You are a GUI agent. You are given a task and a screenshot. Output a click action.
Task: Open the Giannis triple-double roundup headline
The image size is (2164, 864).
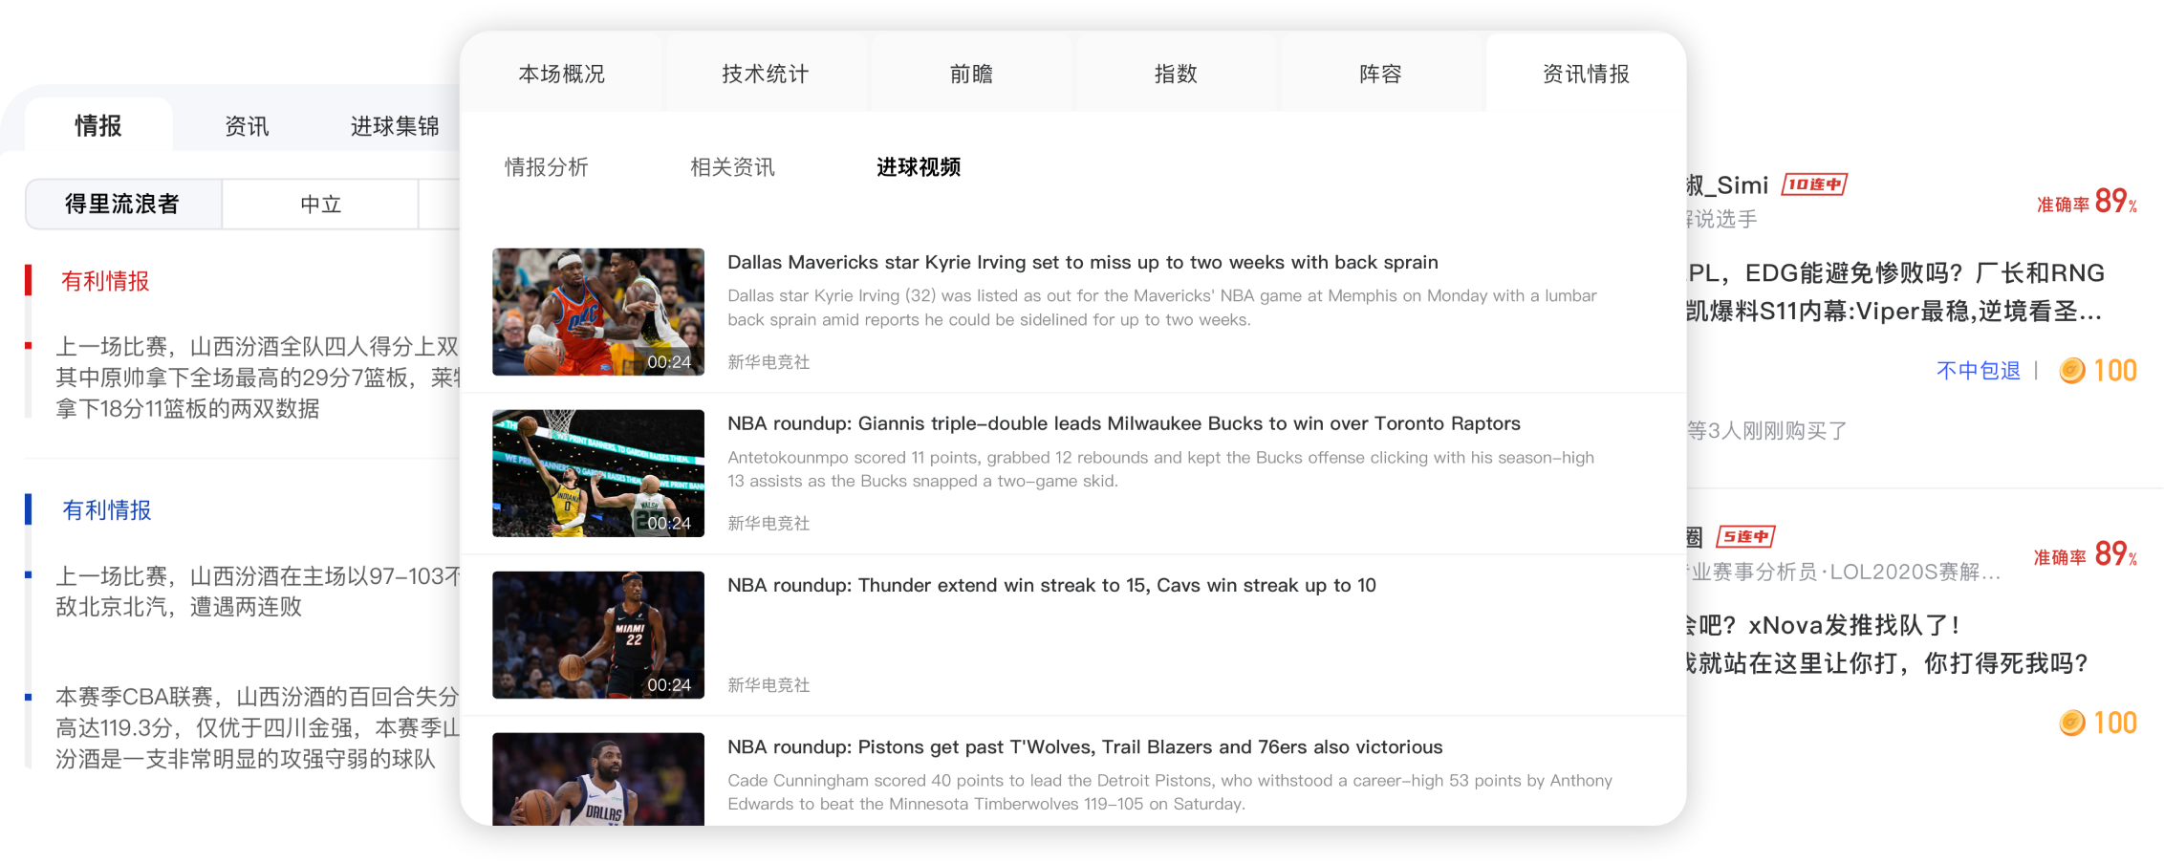tap(1124, 423)
